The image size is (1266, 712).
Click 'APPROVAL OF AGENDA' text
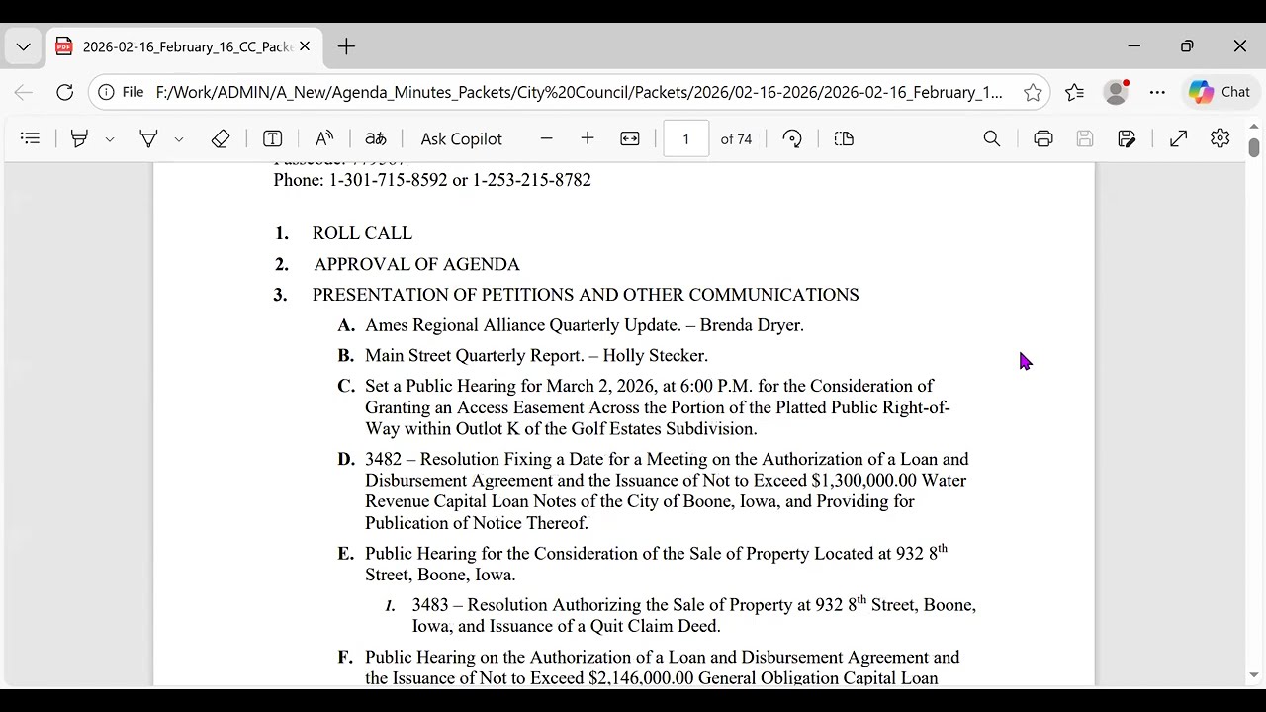416,264
